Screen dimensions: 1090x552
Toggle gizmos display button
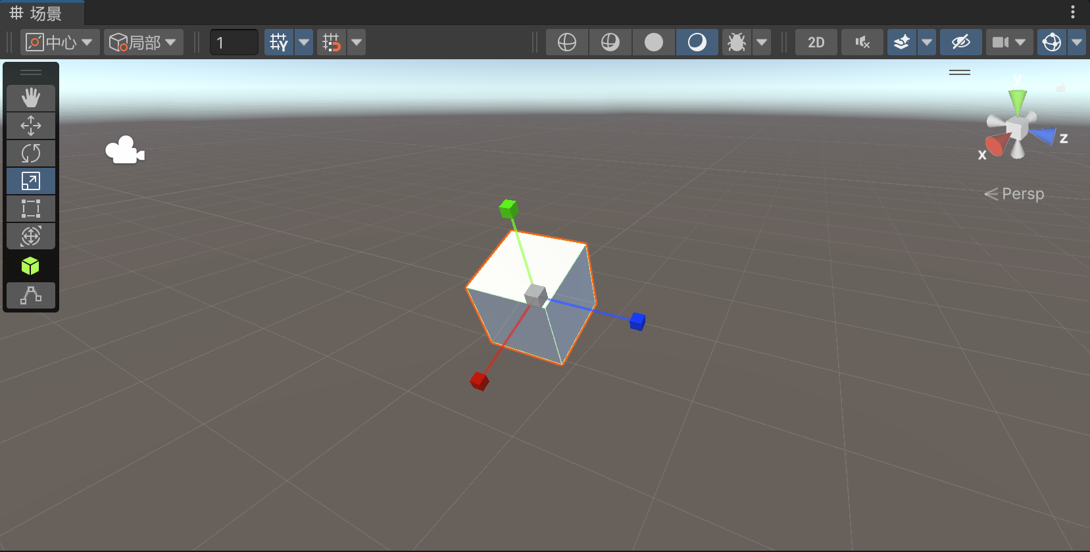tap(1052, 42)
